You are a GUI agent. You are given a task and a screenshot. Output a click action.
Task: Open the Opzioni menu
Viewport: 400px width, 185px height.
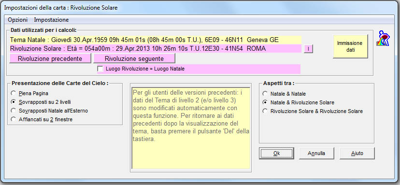click(17, 20)
